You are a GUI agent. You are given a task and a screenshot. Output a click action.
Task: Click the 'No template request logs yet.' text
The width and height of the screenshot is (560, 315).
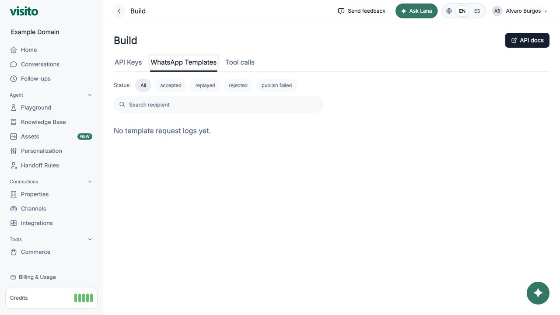[162, 131]
